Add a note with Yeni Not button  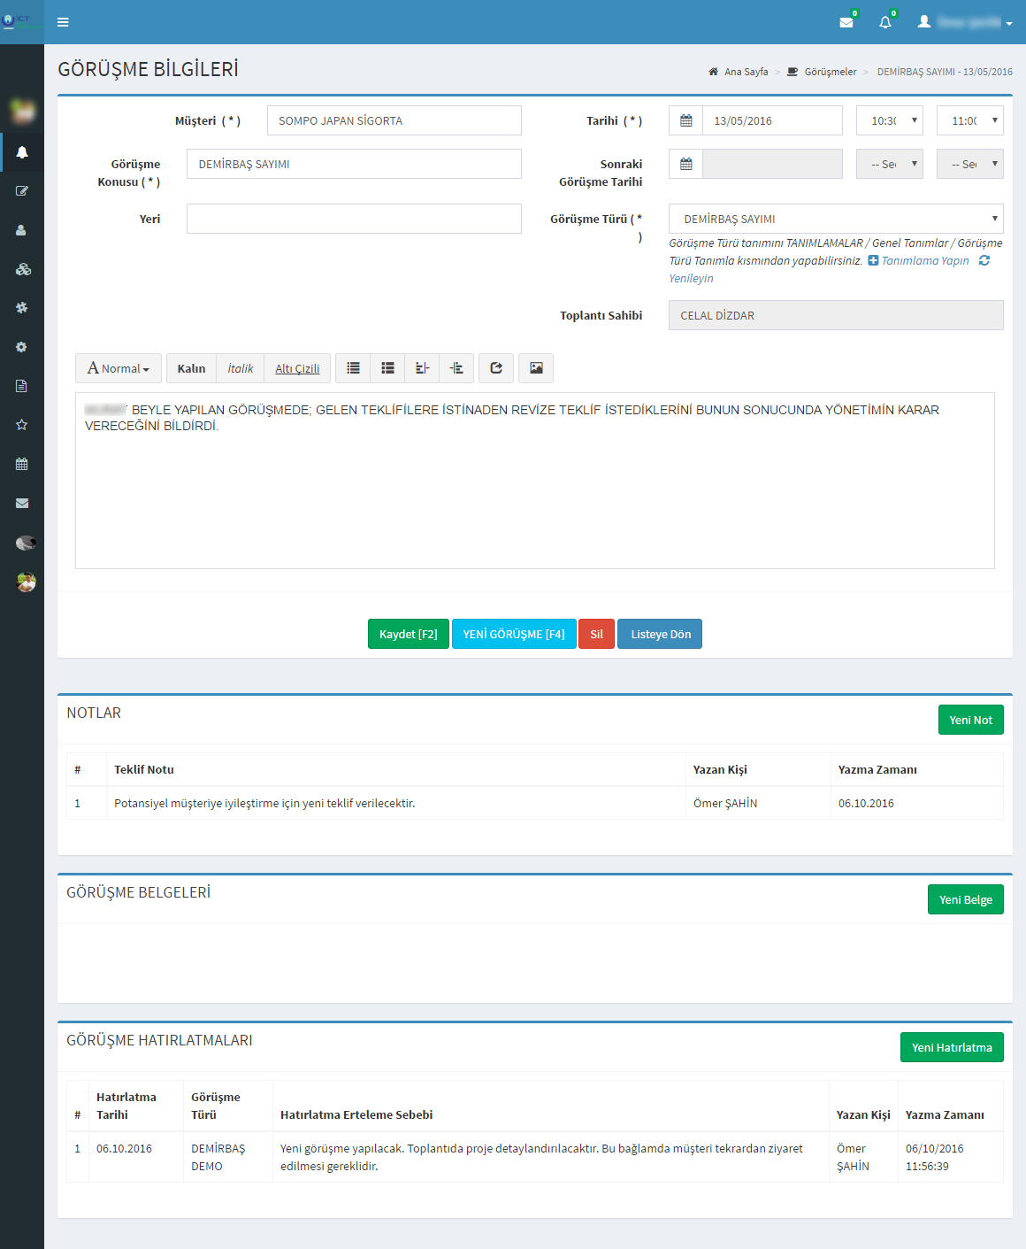pyautogui.click(x=970, y=720)
